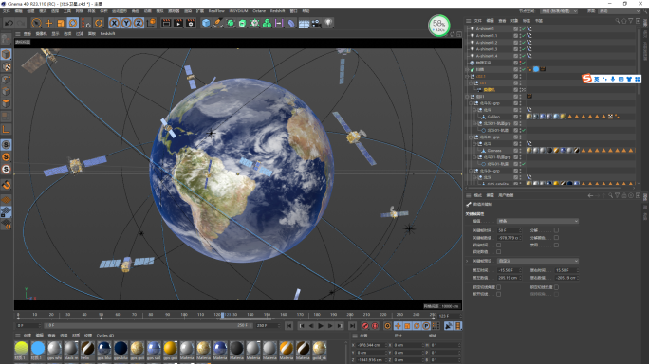This screenshot has width=649, height=364.
Task: Go to start of animation
Action: [x=288, y=326]
